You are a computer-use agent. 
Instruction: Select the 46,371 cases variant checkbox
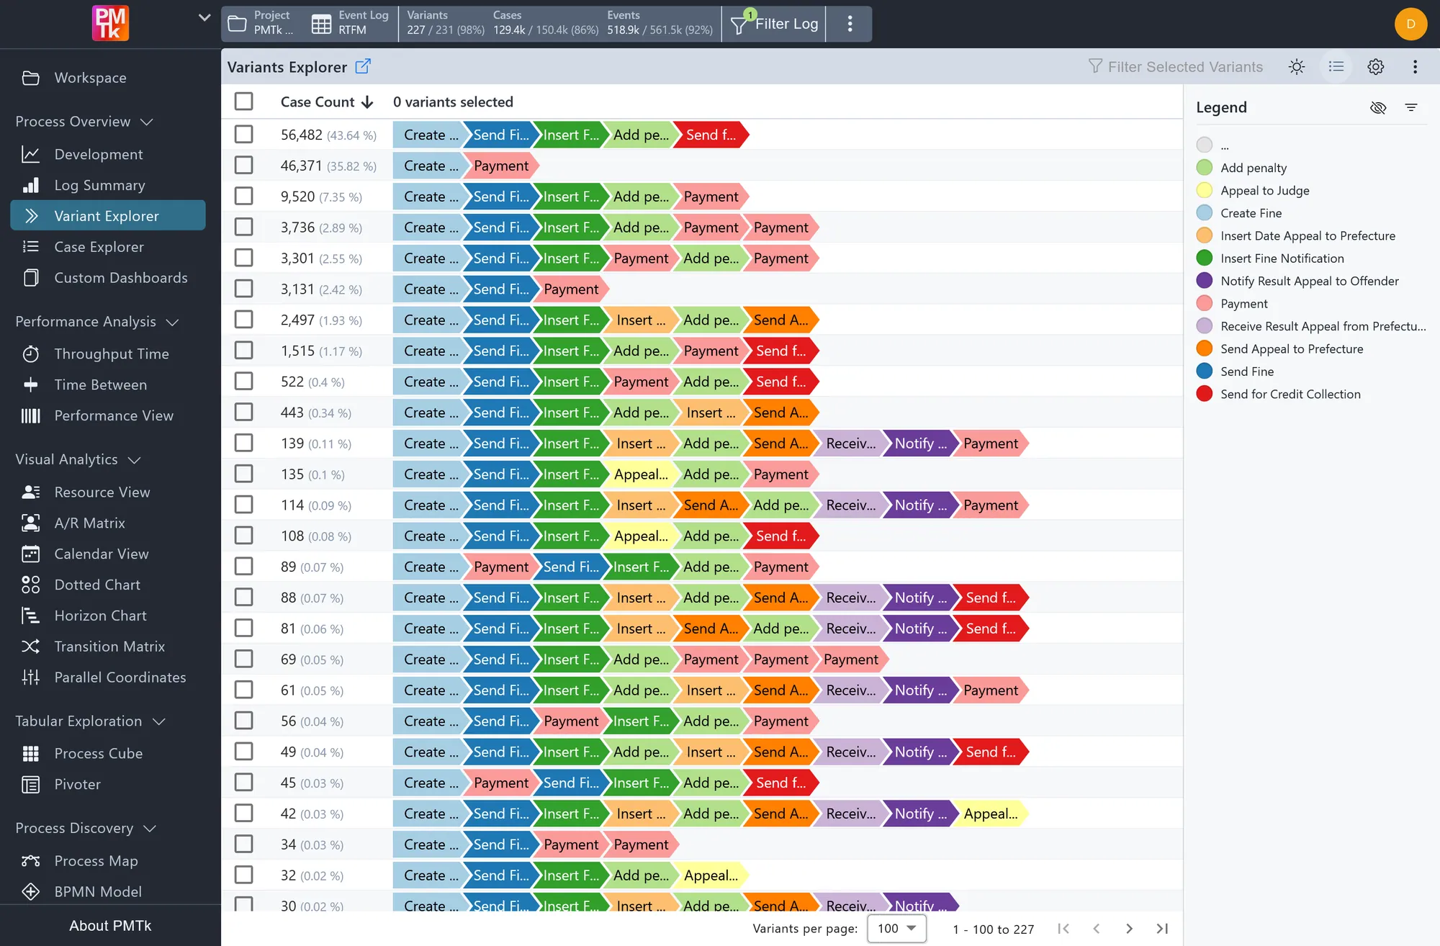[244, 166]
